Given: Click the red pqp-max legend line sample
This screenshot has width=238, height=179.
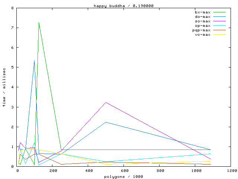Looking at the screenshot, I should coord(219,30).
